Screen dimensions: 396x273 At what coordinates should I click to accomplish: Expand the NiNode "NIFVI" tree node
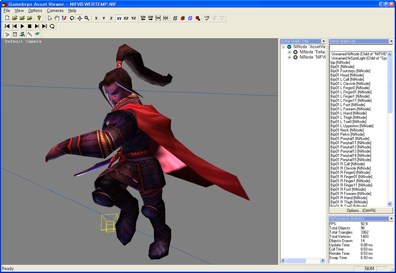289,57
